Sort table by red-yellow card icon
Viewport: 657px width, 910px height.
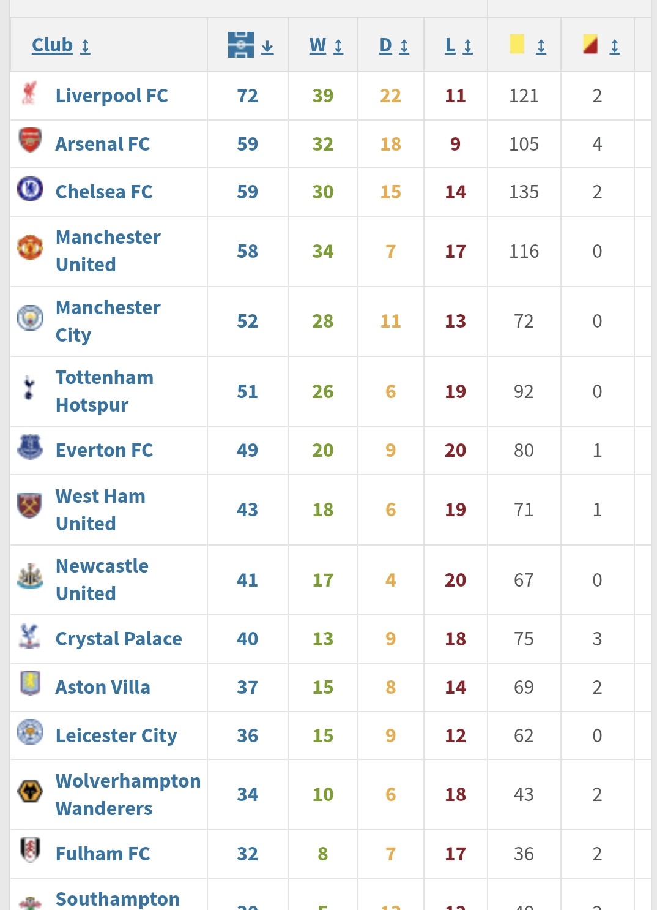click(590, 44)
